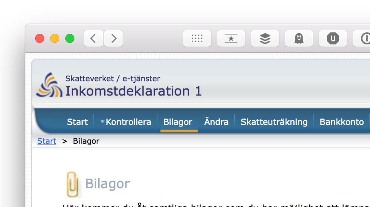Viewport: 370px width, 207px height.
Task: Show favorites via the star icon
Action: 231,38
